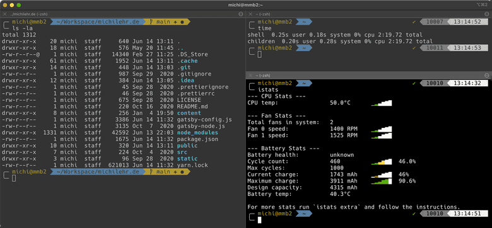Click the Fan 0 speed value 1400 RPM
This screenshot has height=228, width=492.
344,129
